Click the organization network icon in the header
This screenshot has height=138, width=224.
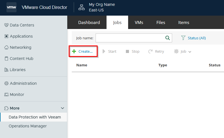click(x=82, y=7)
